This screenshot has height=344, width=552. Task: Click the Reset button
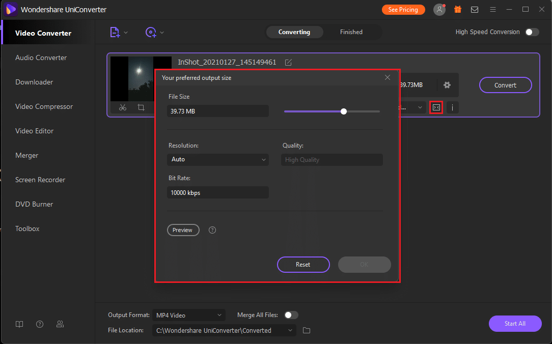point(303,265)
